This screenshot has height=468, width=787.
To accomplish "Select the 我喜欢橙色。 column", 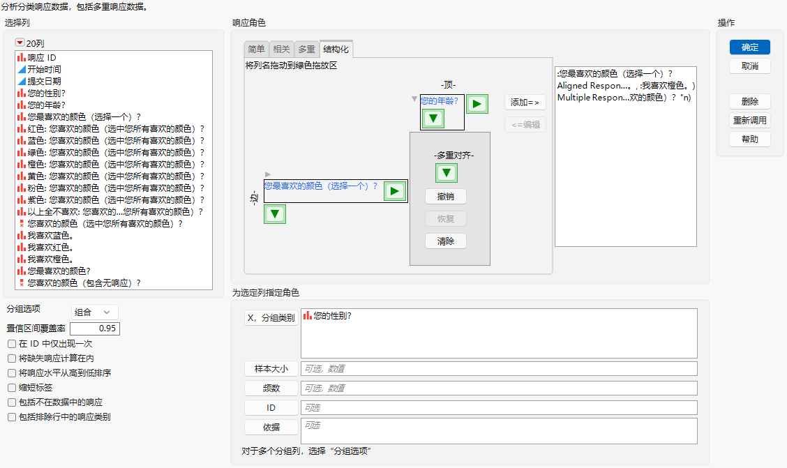I will coord(45,259).
